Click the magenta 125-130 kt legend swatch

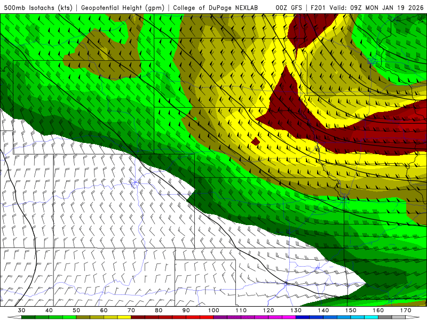tap(289, 317)
